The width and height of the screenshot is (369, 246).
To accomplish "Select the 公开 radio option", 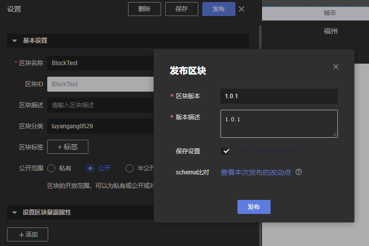I will [90, 168].
